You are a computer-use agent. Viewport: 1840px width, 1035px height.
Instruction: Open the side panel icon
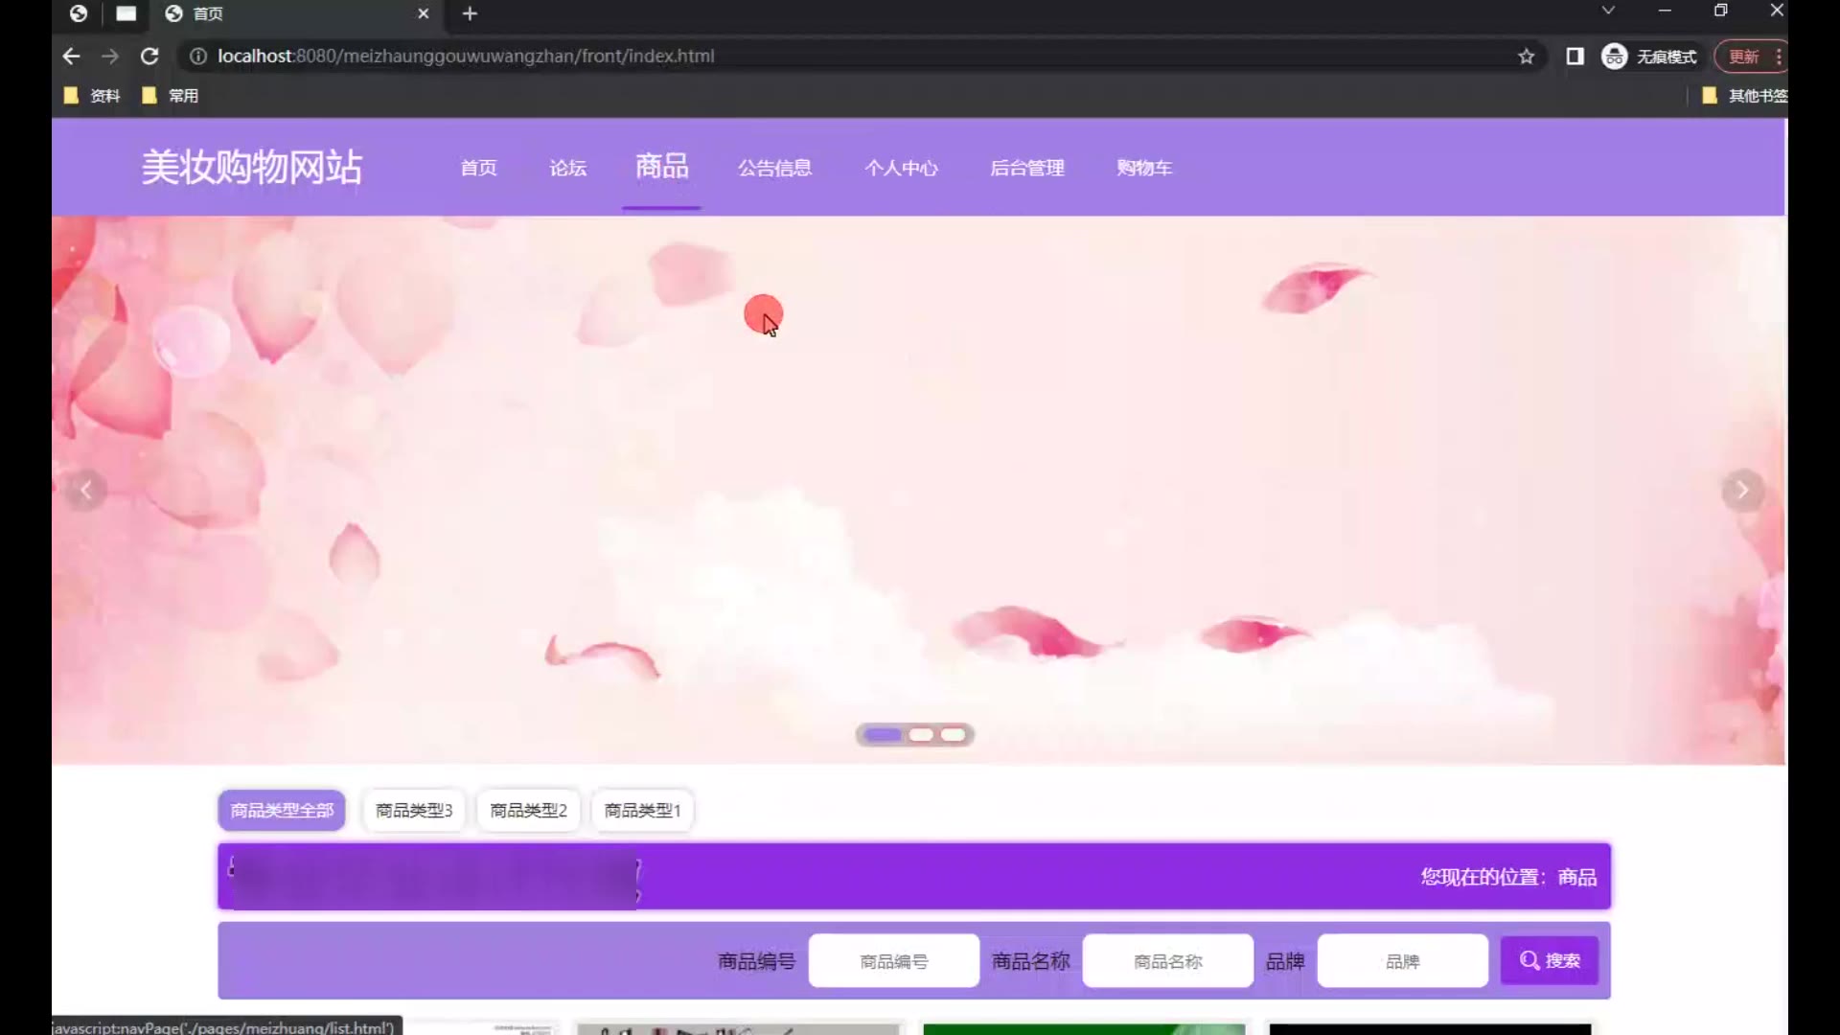[1575, 57]
